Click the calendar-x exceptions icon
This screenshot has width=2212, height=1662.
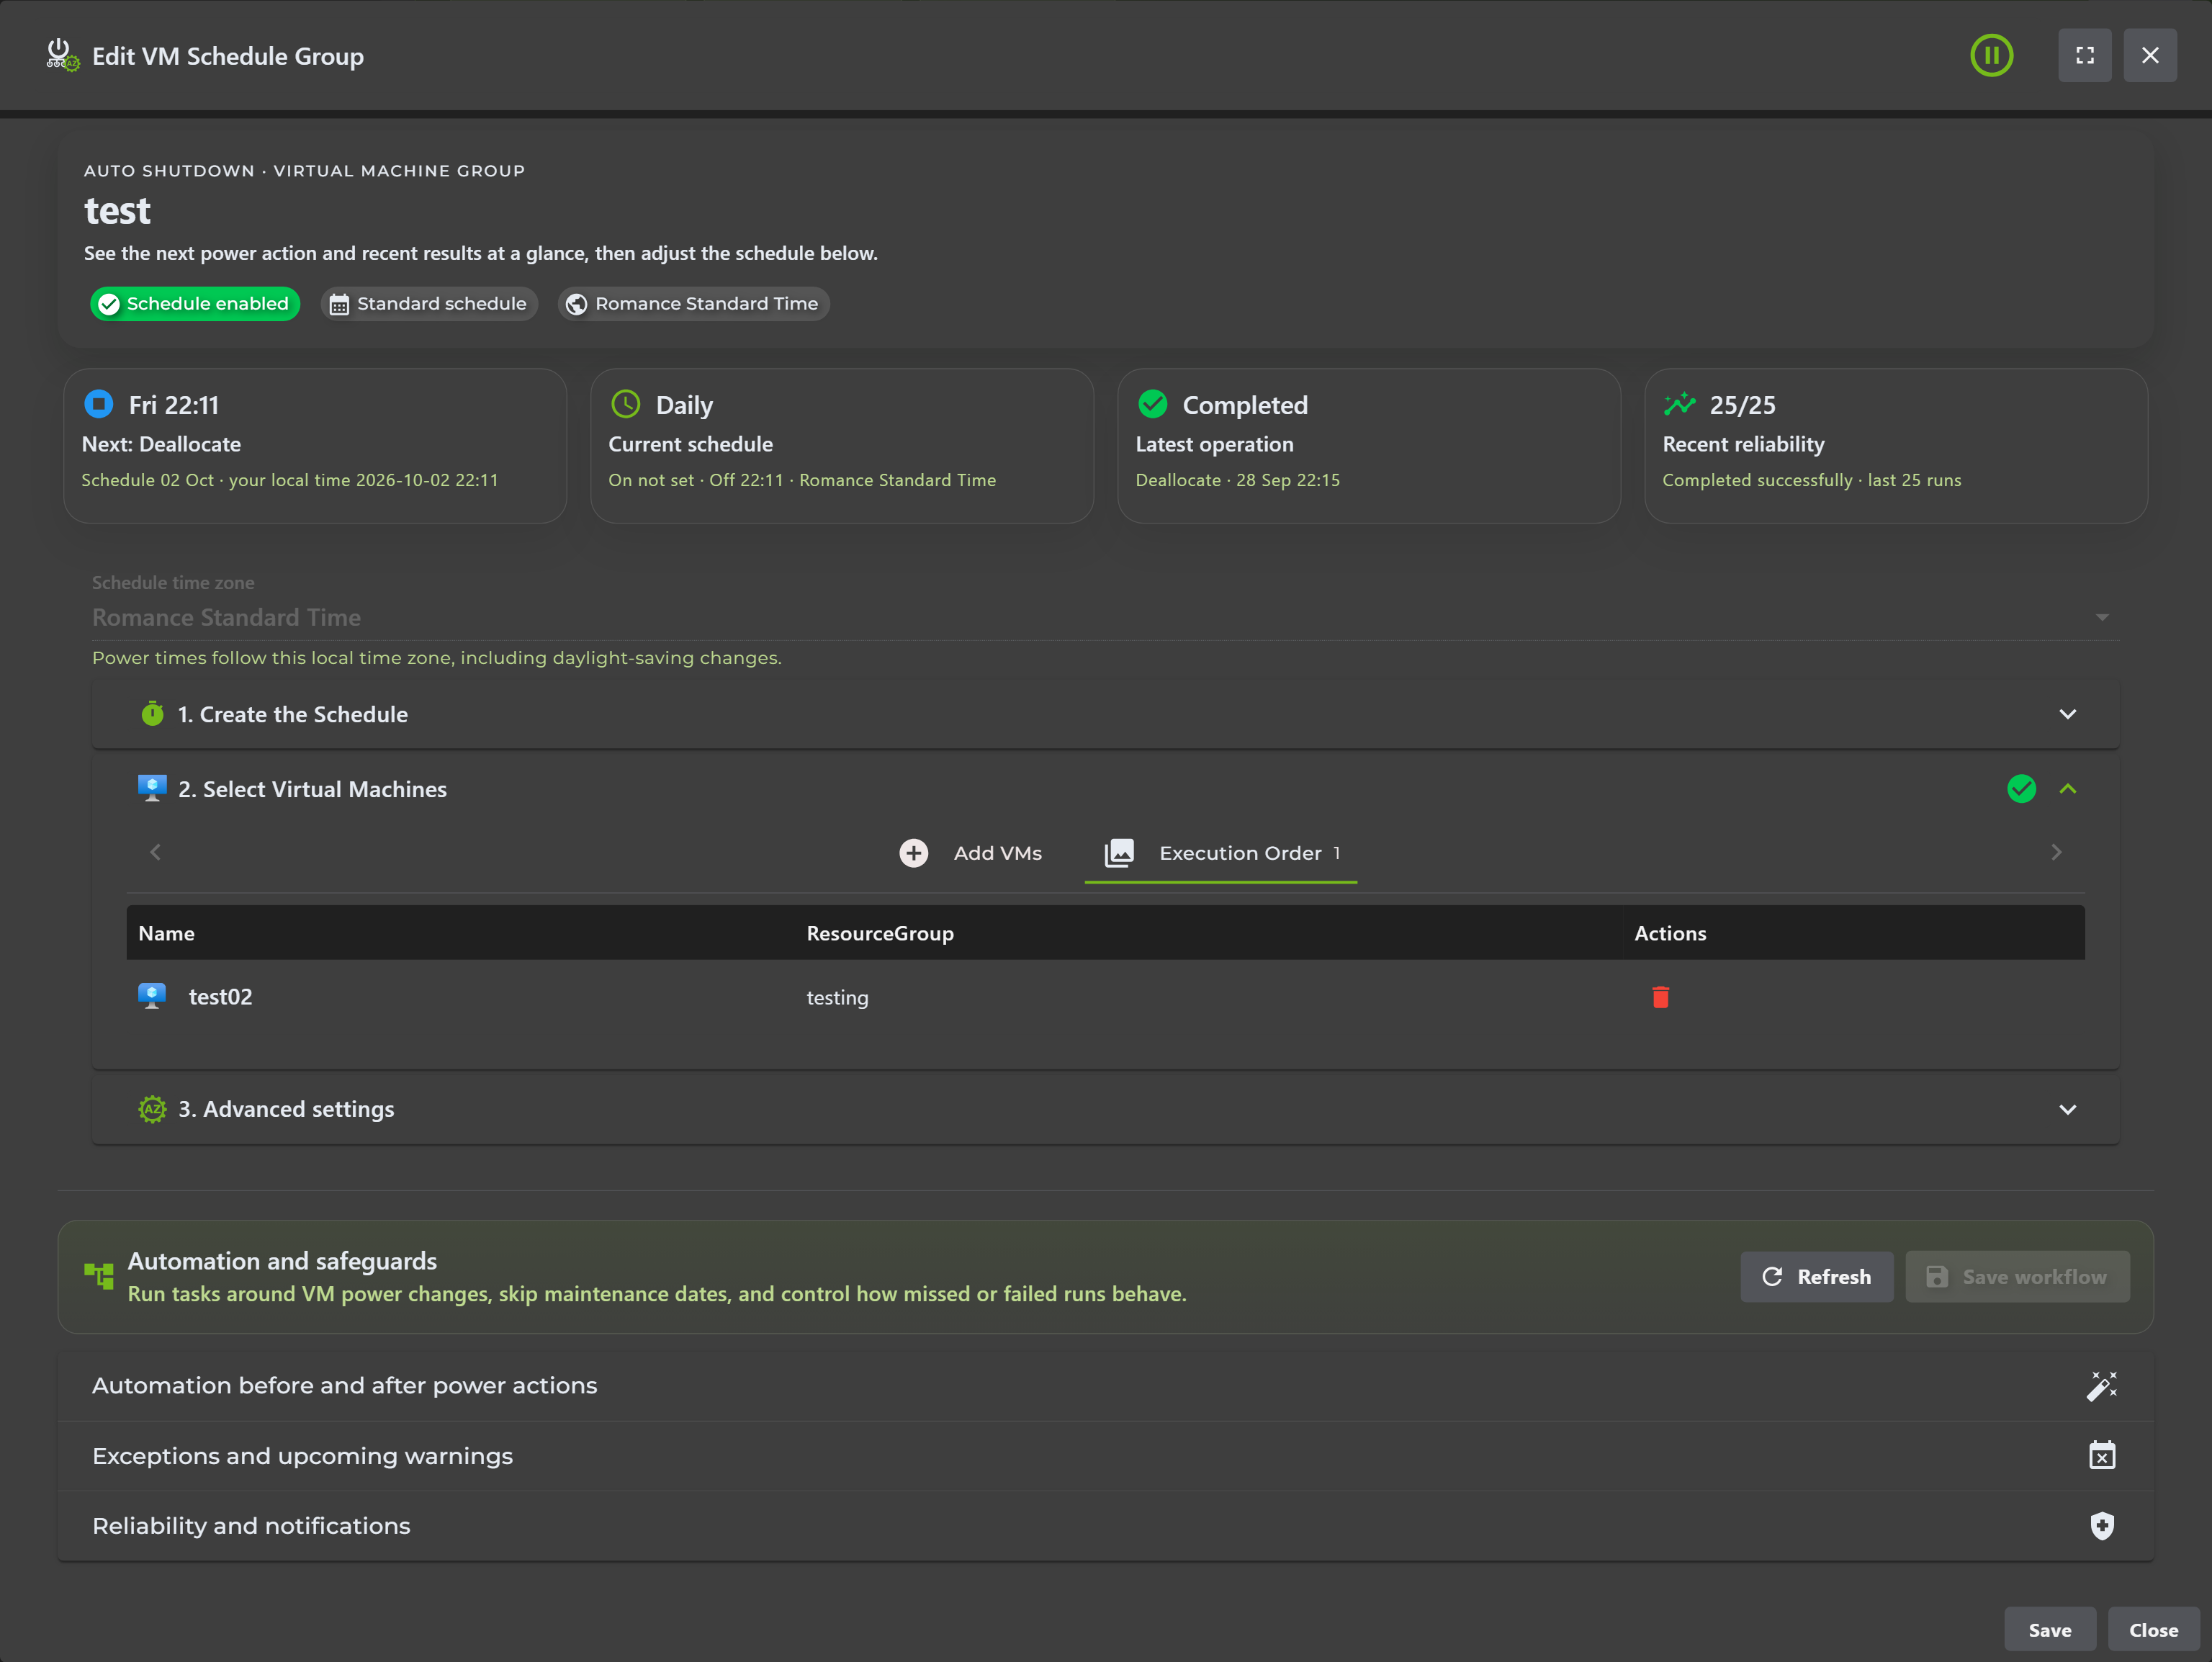pos(2102,1455)
